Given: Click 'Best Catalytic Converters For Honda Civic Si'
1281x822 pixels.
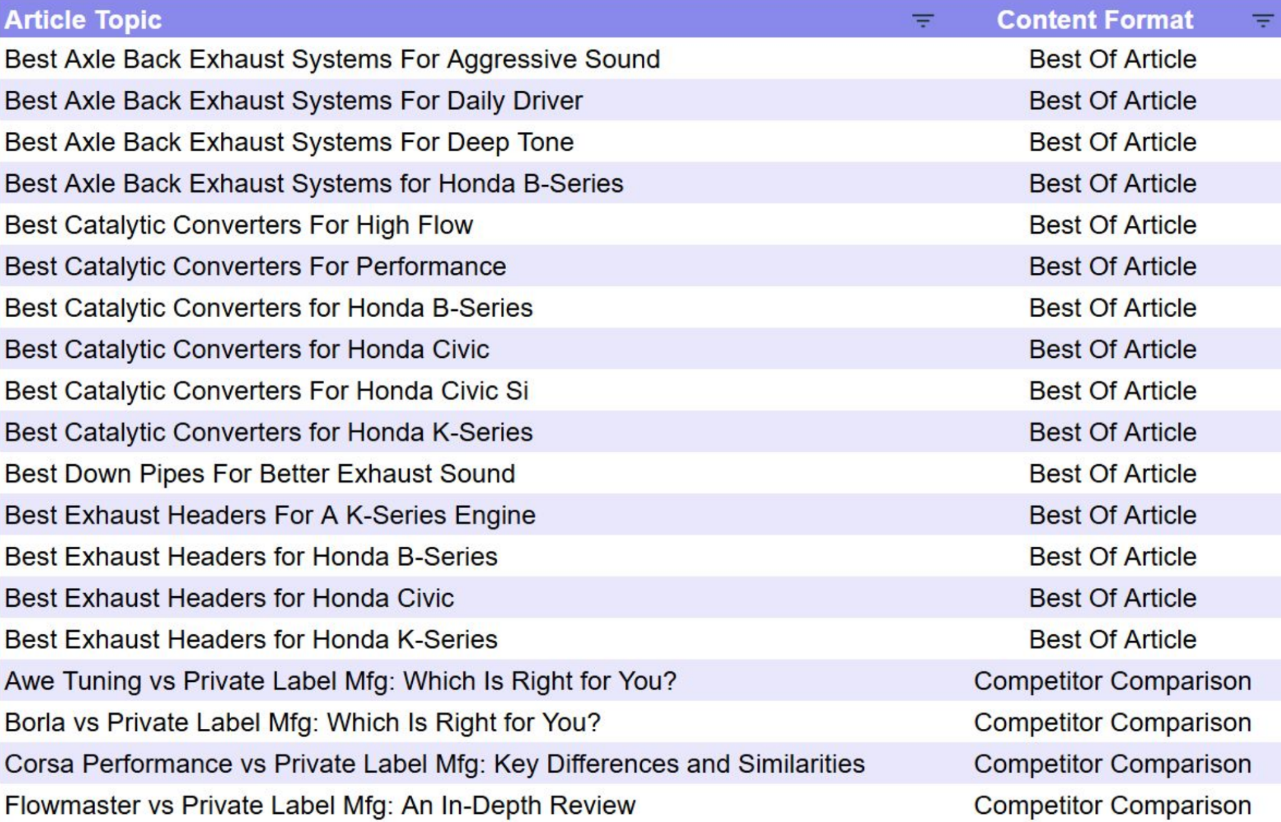Looking at the screenshot, I should [266, 391].
